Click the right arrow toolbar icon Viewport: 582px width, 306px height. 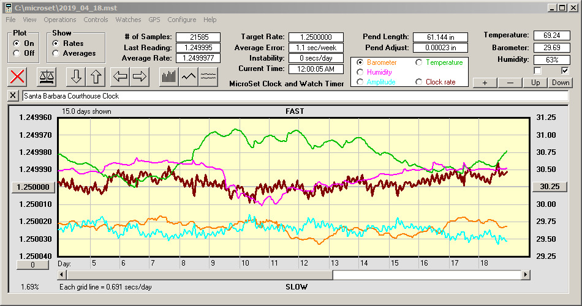(139, 76)
